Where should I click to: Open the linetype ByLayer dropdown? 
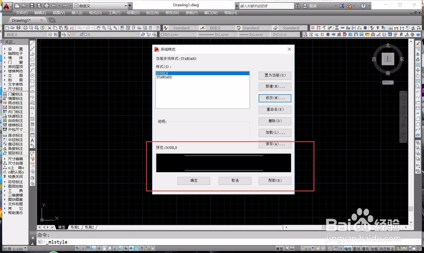217,34
